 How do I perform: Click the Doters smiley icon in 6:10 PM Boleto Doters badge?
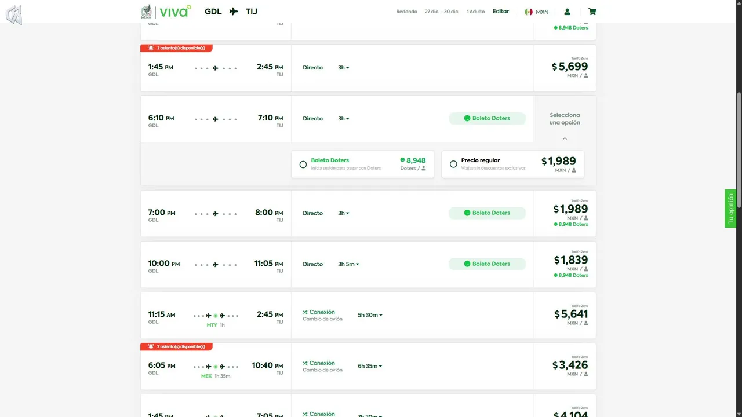tap(467, 118)
